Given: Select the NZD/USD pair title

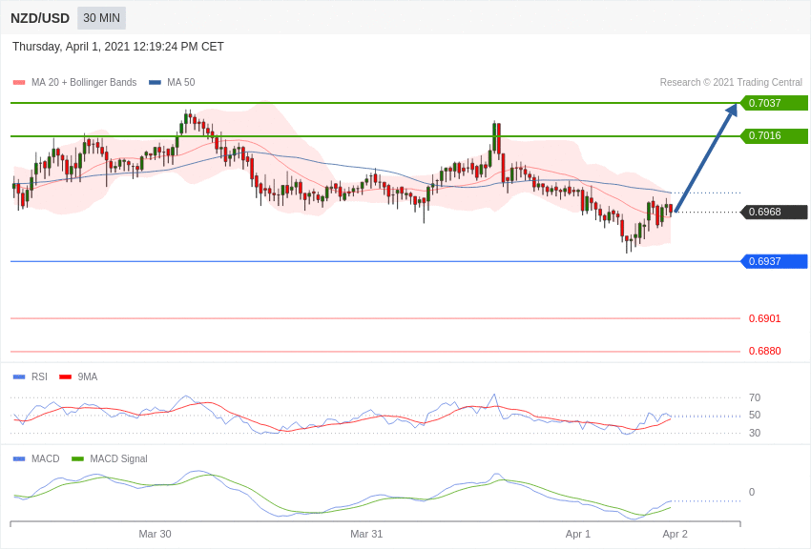Looking at the screenshot, I should (40, 19).
